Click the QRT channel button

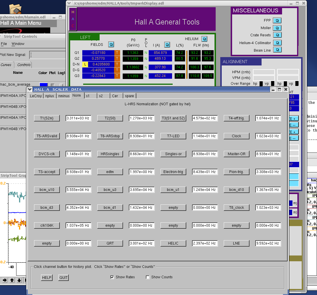pyautogui.click(x=110, y=243)
